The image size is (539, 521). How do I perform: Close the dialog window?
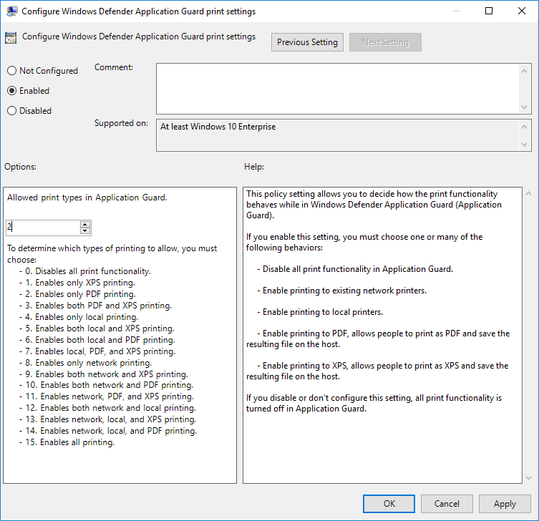pos(522,11)
